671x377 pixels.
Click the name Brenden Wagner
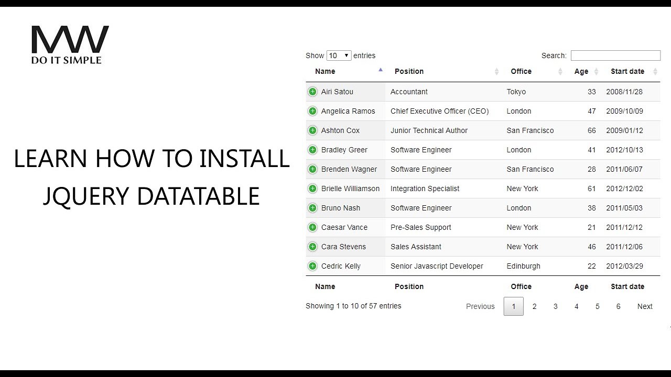(349, 169)
